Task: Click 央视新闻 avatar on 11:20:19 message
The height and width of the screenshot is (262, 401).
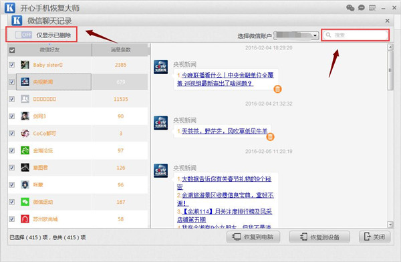Action: (x=160, y=170)
